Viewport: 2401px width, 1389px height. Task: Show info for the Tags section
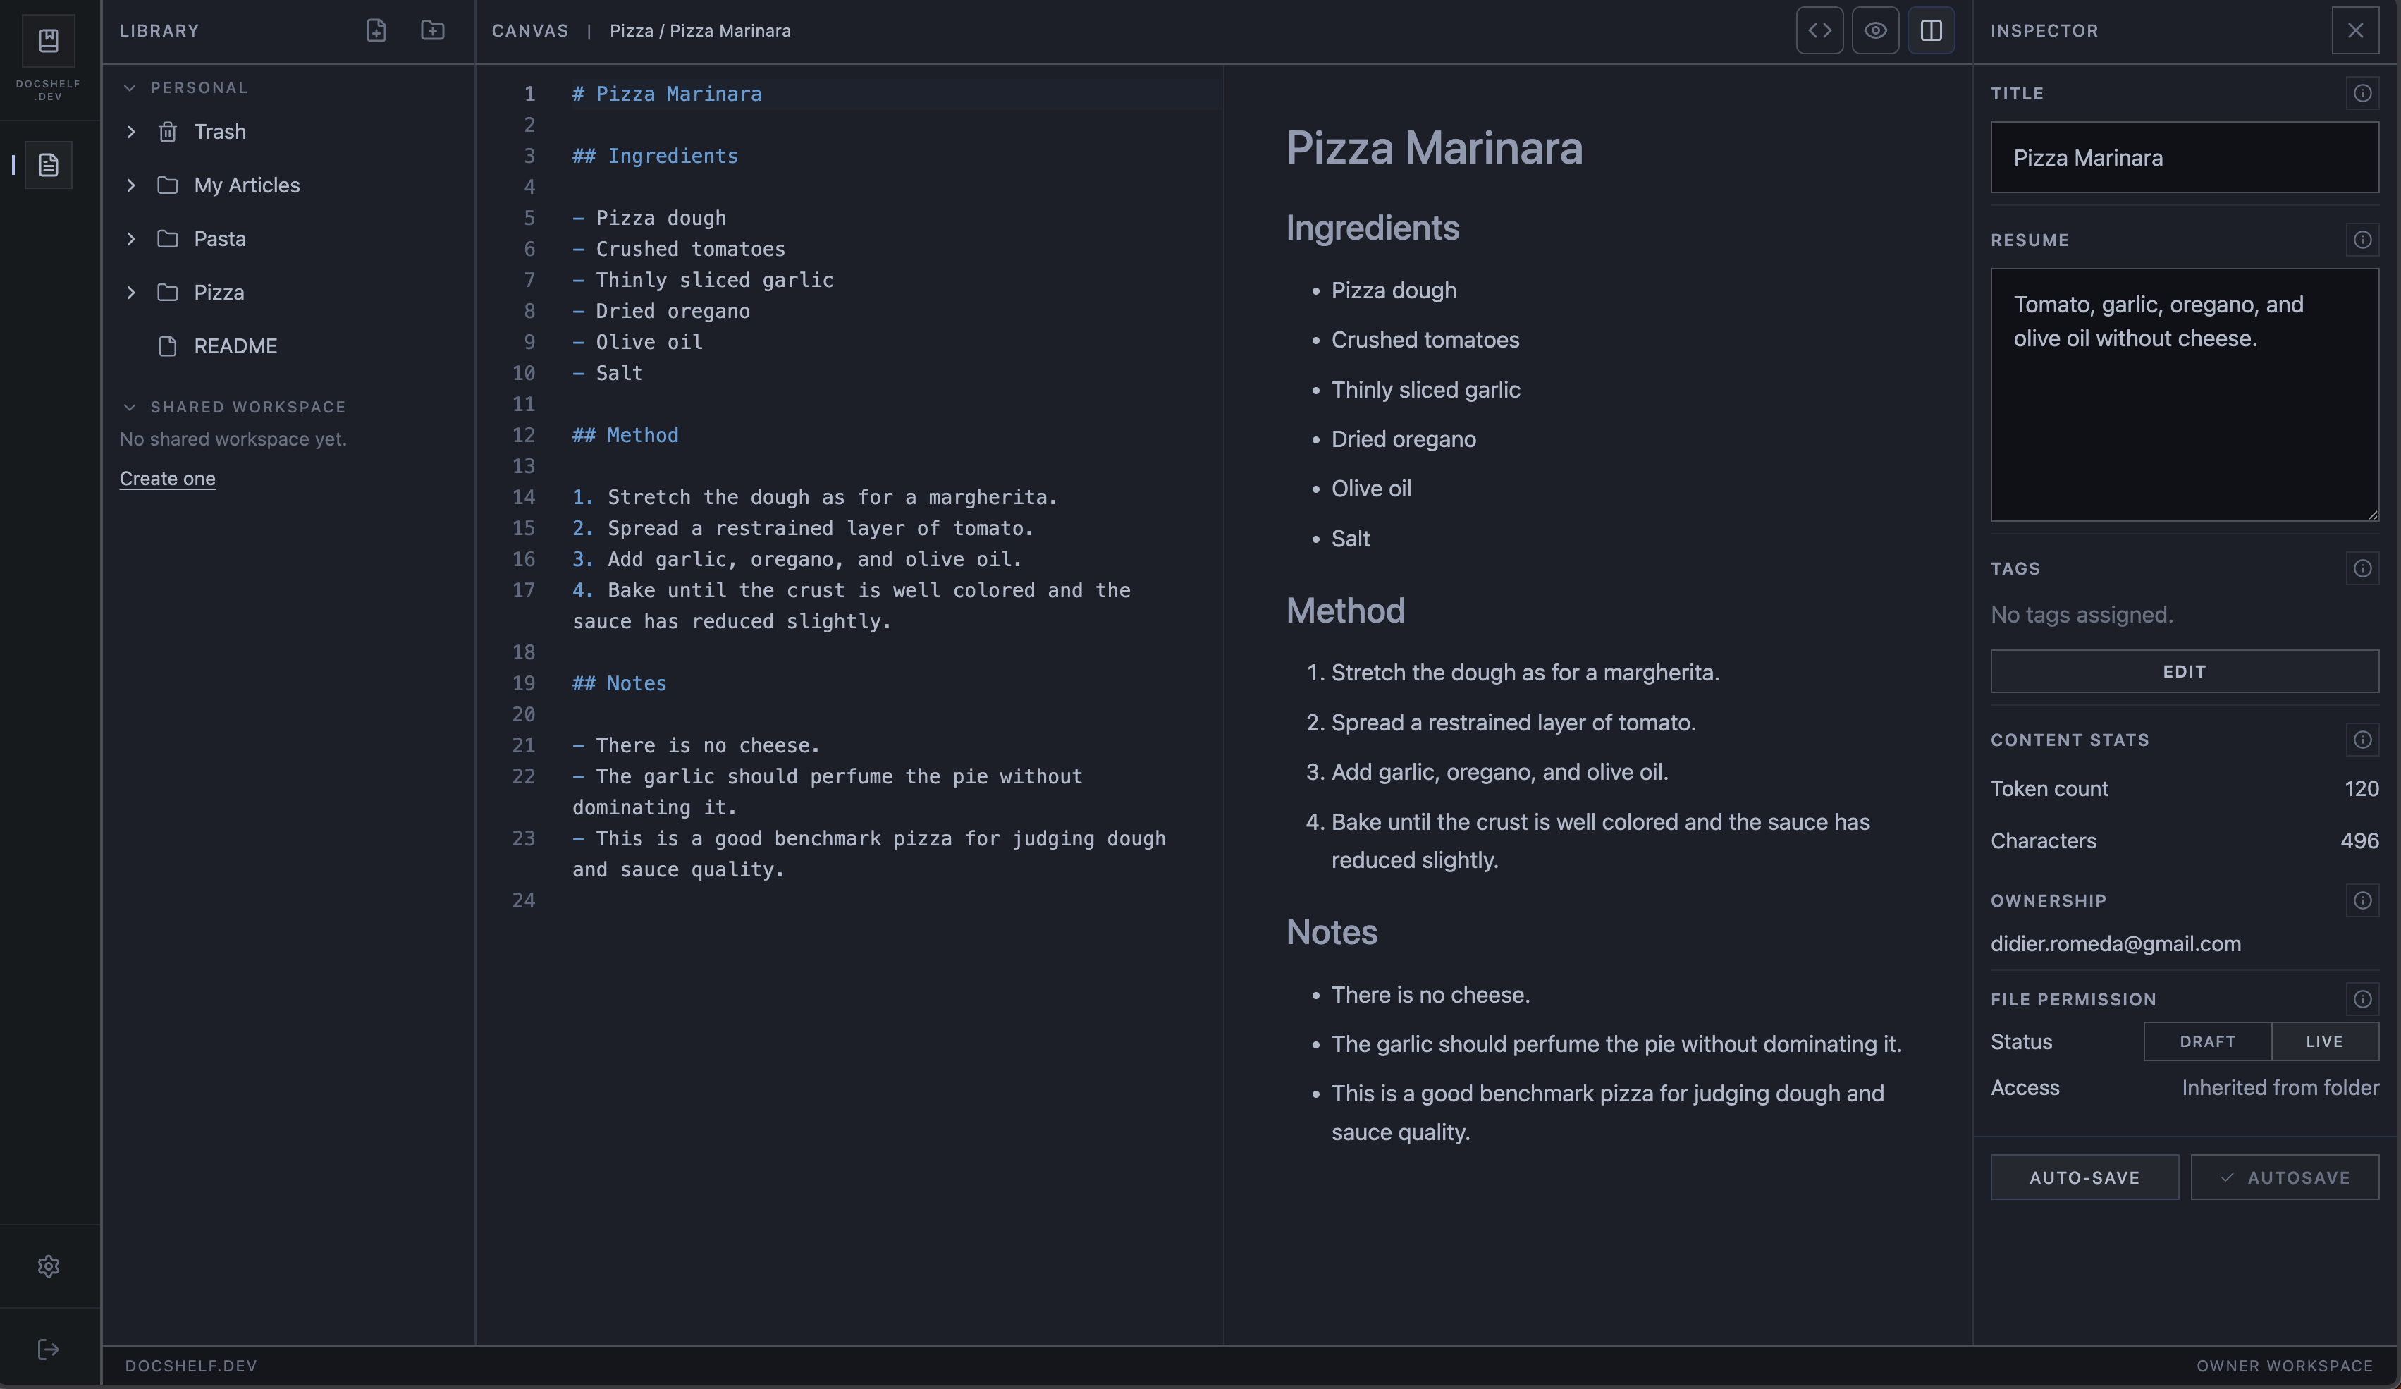(2362, 569)
